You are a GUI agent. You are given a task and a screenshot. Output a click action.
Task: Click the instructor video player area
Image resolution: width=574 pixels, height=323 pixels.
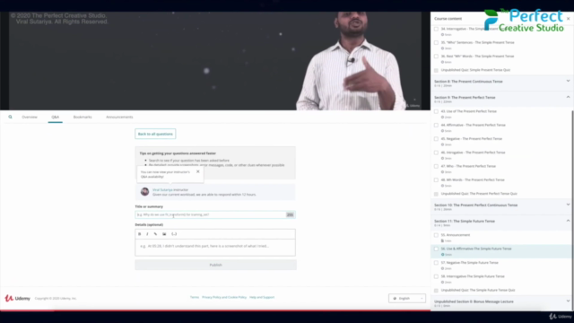[x=215, y=61]
